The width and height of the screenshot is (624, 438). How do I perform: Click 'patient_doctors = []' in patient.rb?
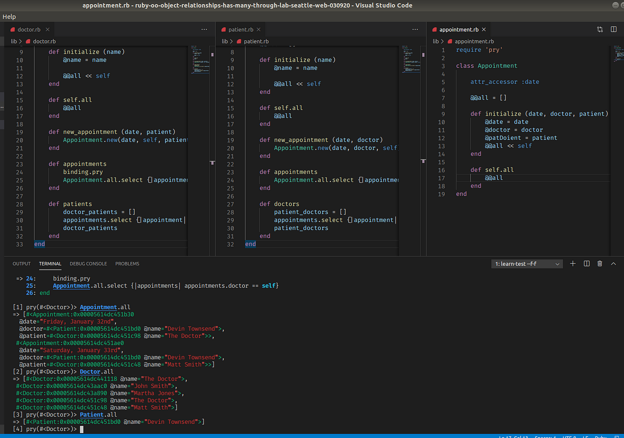pos(310,212)
